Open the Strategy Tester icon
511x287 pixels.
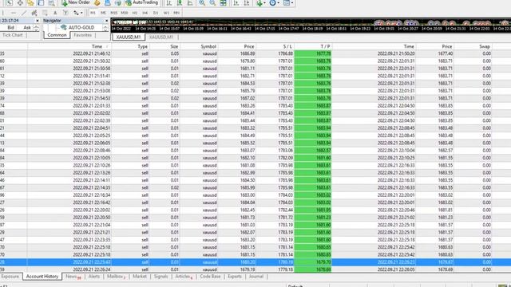(x=51, y=3)
